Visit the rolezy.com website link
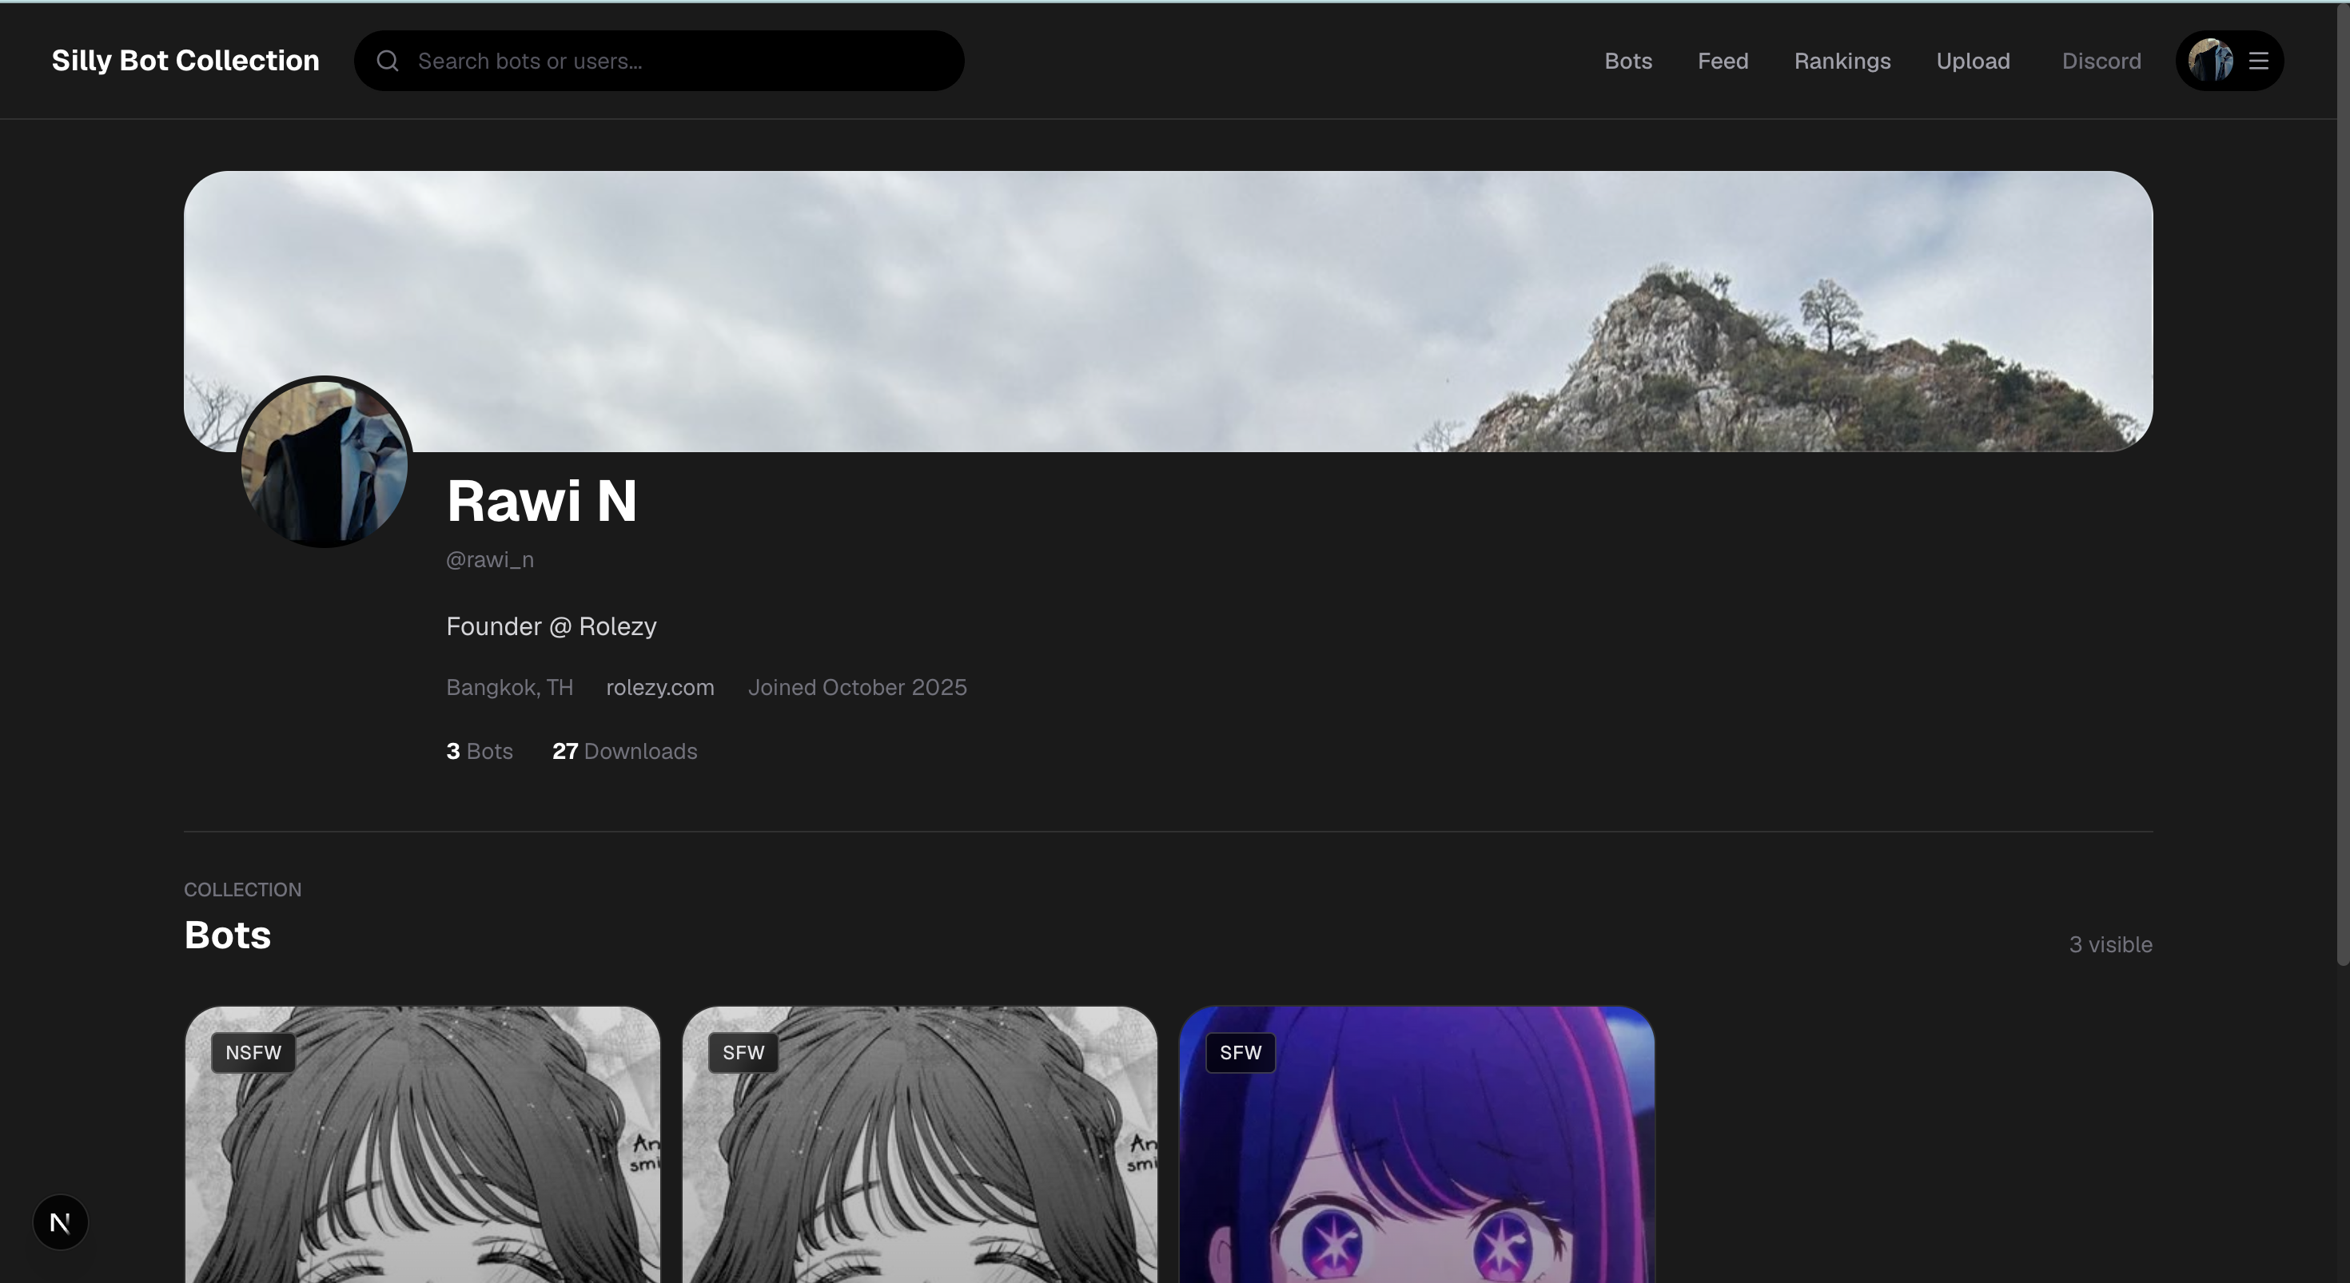 pyautogui.click(x=659, y=688)
